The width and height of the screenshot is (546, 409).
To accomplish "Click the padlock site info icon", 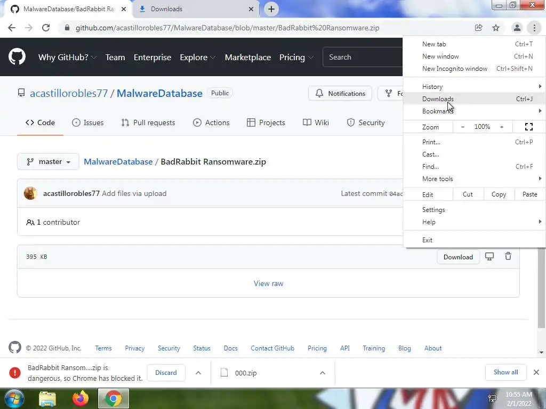I will (67, 28).
